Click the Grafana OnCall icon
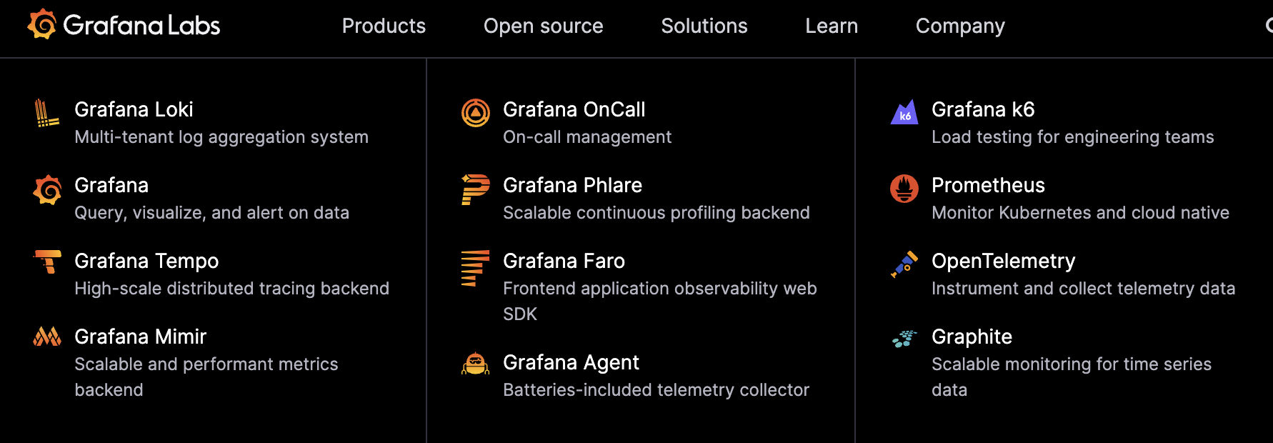The width and height of the screenshot is (1273, 443). click(476, 113)
